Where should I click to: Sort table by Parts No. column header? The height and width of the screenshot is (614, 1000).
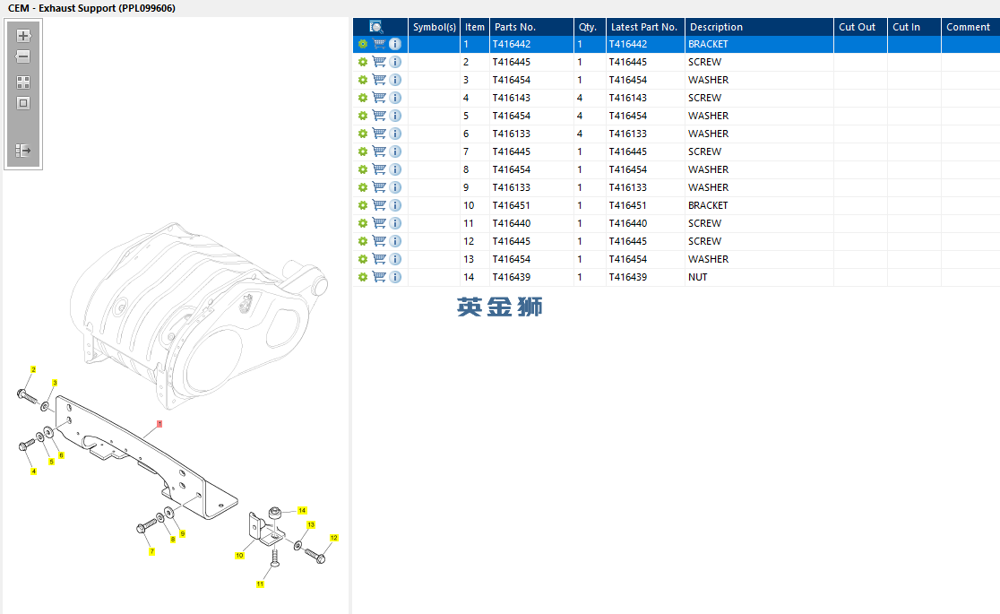[x=515, y=27]
